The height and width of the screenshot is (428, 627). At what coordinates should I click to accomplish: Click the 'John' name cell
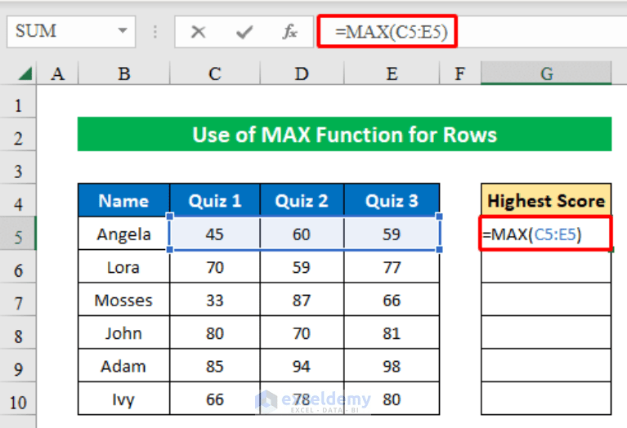pyautogui.click(x=124, y=333)
